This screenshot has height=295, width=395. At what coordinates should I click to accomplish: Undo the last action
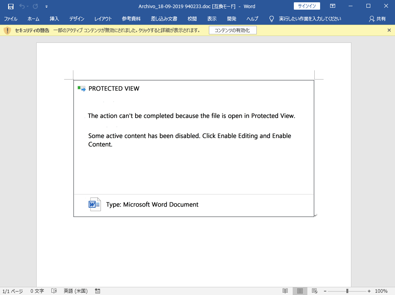pos(22,6)
